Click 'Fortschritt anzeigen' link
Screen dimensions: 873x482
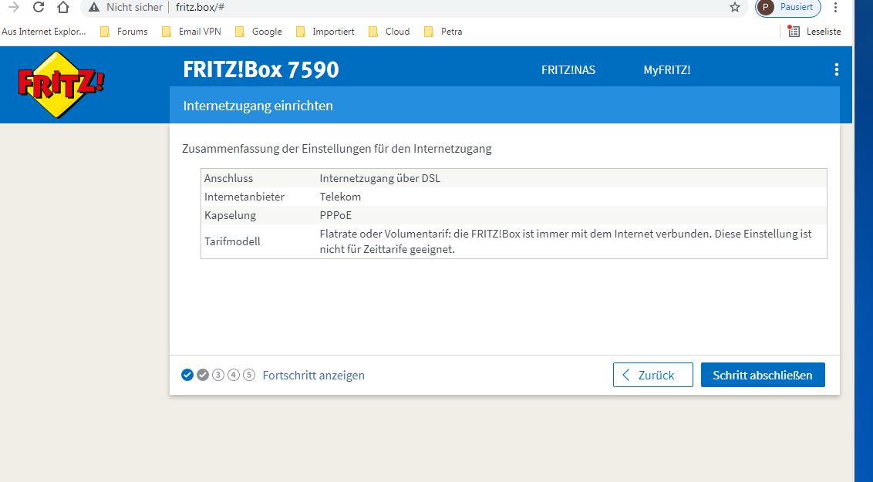coord(313,375)
